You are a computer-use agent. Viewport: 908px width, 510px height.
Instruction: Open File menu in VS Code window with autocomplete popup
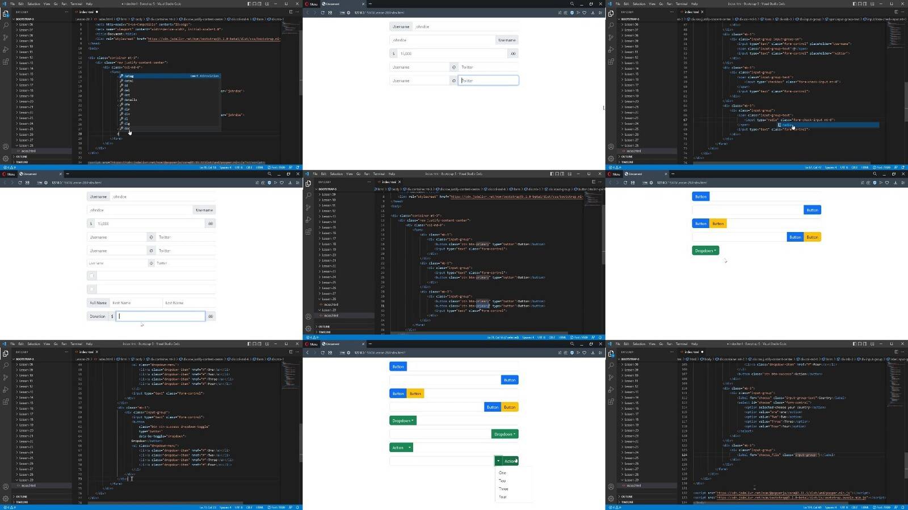12,3
